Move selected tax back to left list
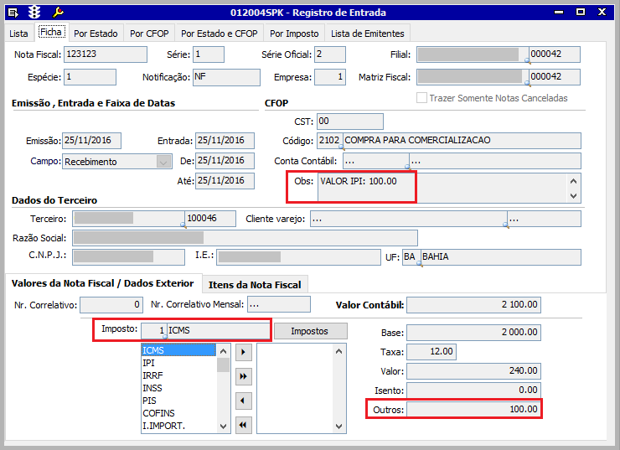 (244, 401)
